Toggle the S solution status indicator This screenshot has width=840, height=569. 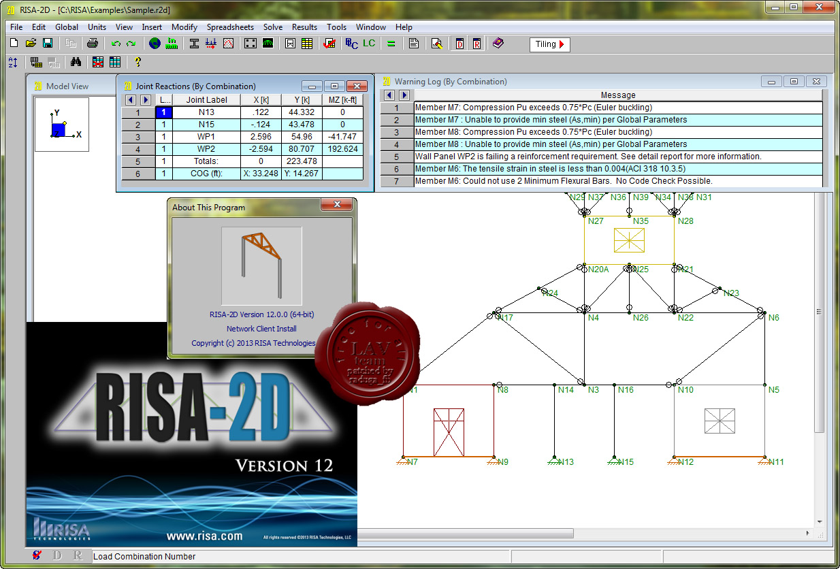point(37,556)
